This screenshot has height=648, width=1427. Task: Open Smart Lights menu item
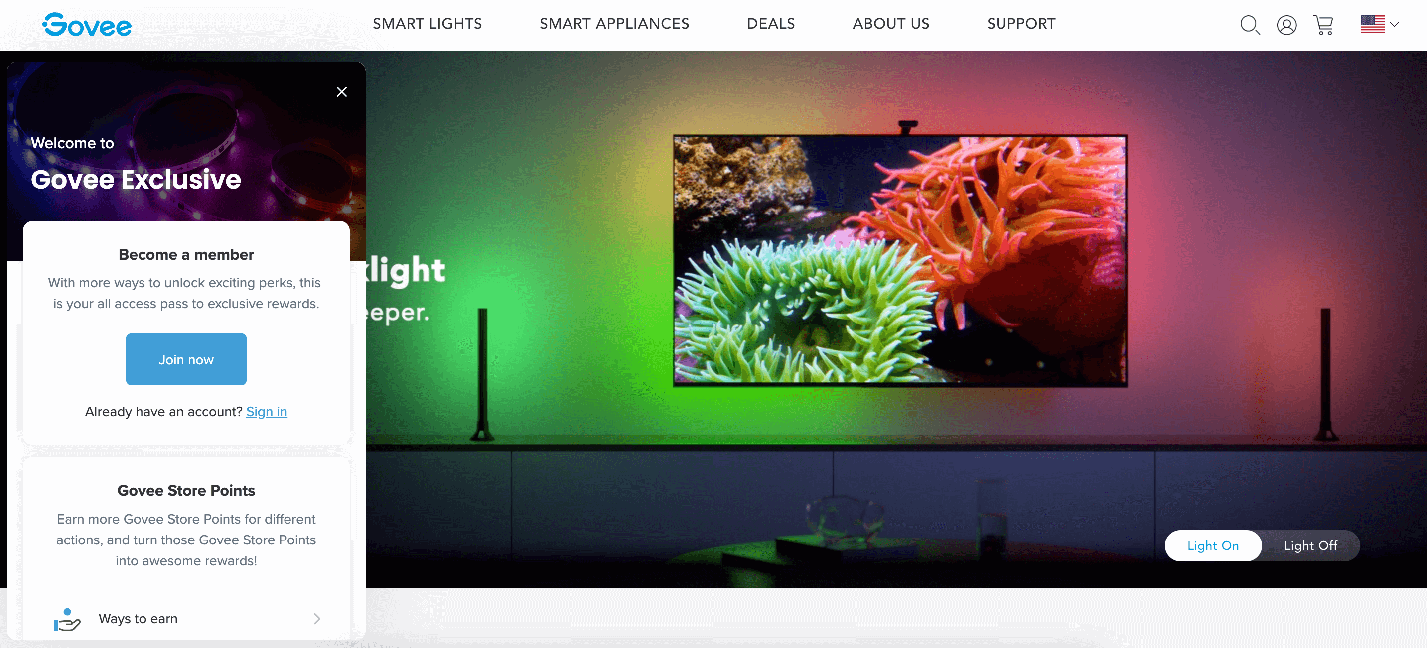point(428,24)
